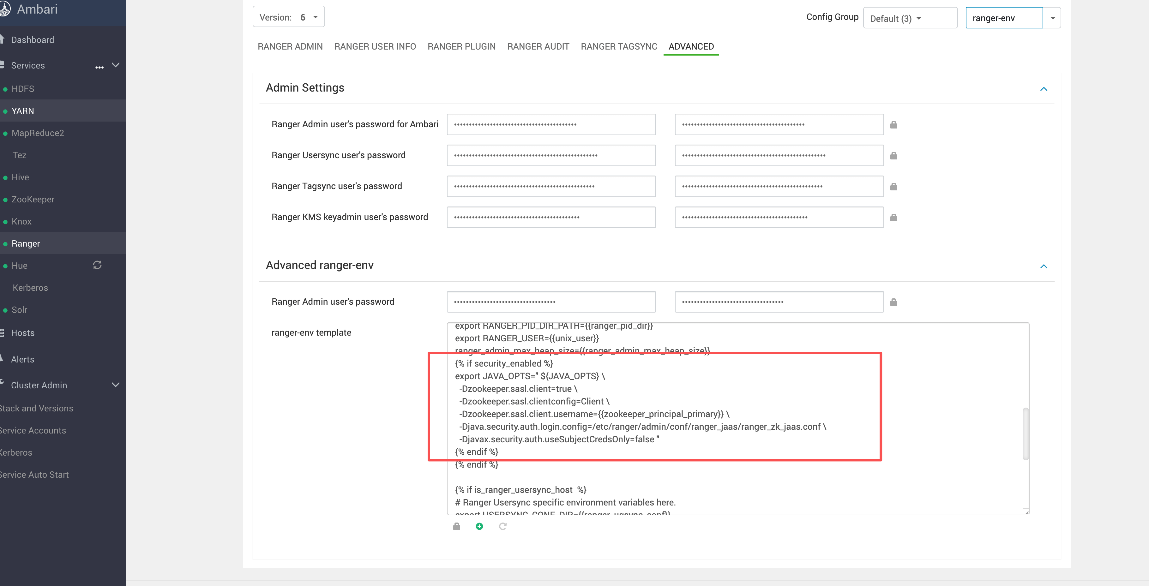The width and height of the screenshot is (1149, 586).
Task: Collapse the Admin Settings section
Action: coord(1043,89)
